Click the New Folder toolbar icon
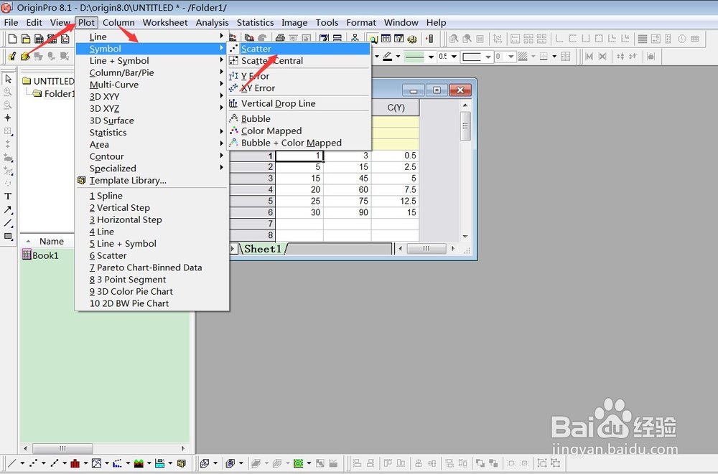This screenshot has height=474, width=718. tap(26, 39)
